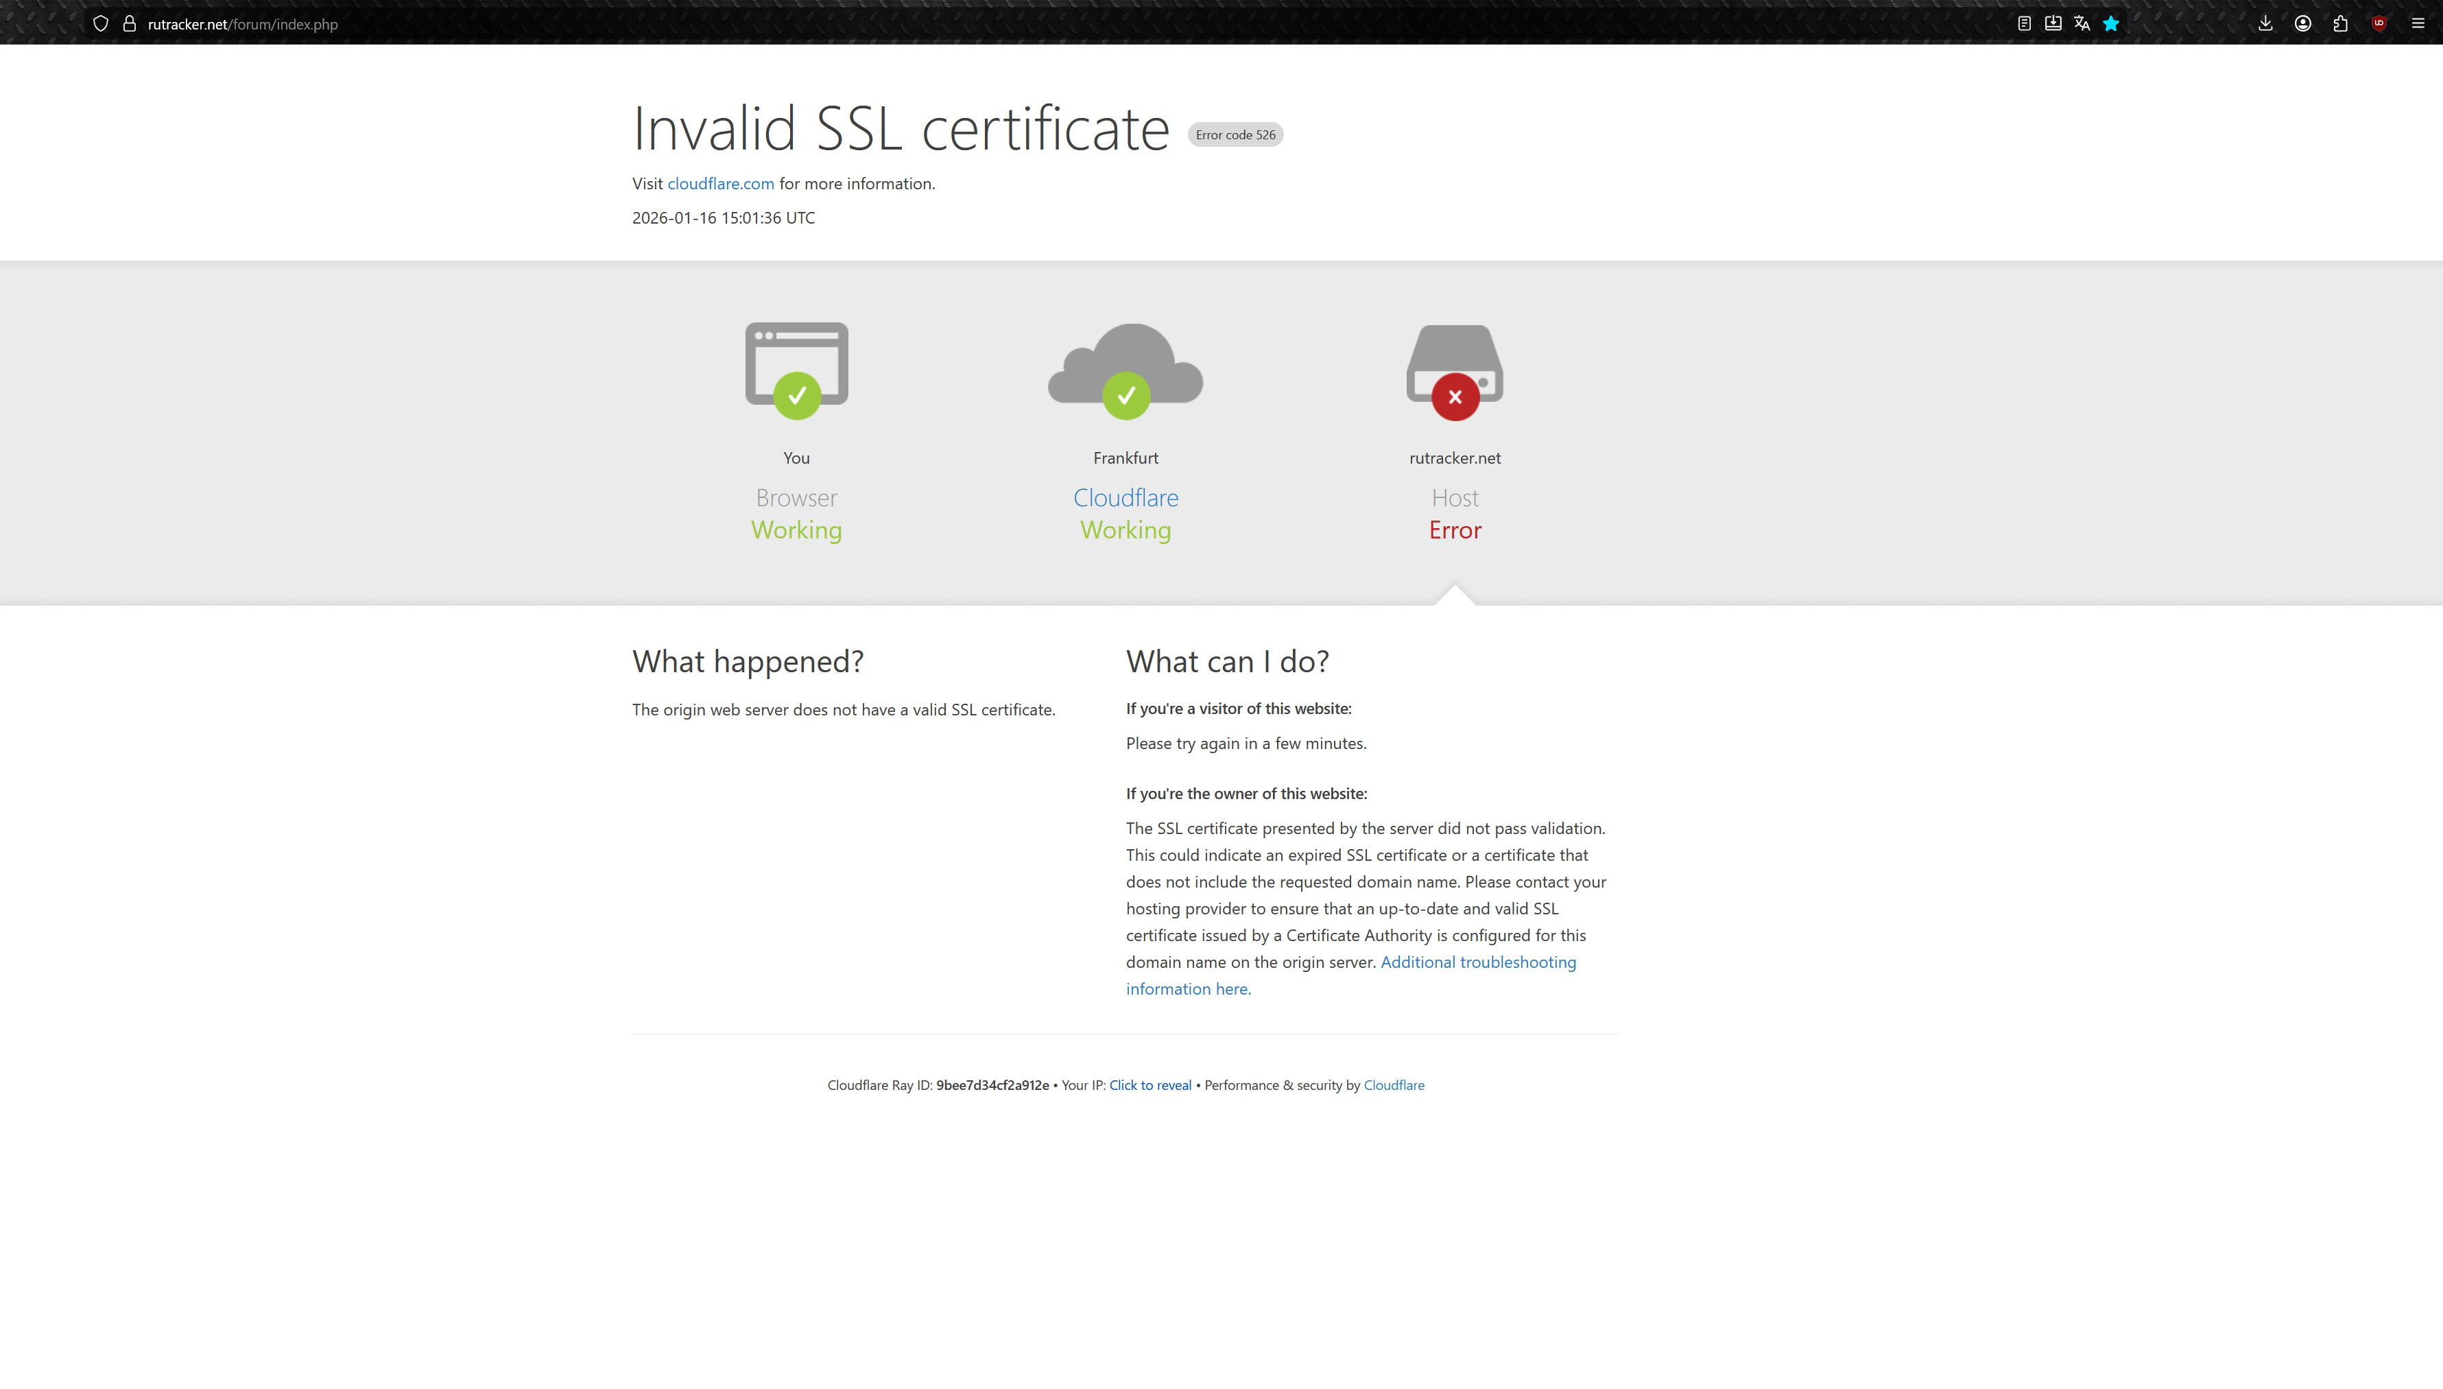Open the uBlock Origin shield icon

pos(2379,24)
